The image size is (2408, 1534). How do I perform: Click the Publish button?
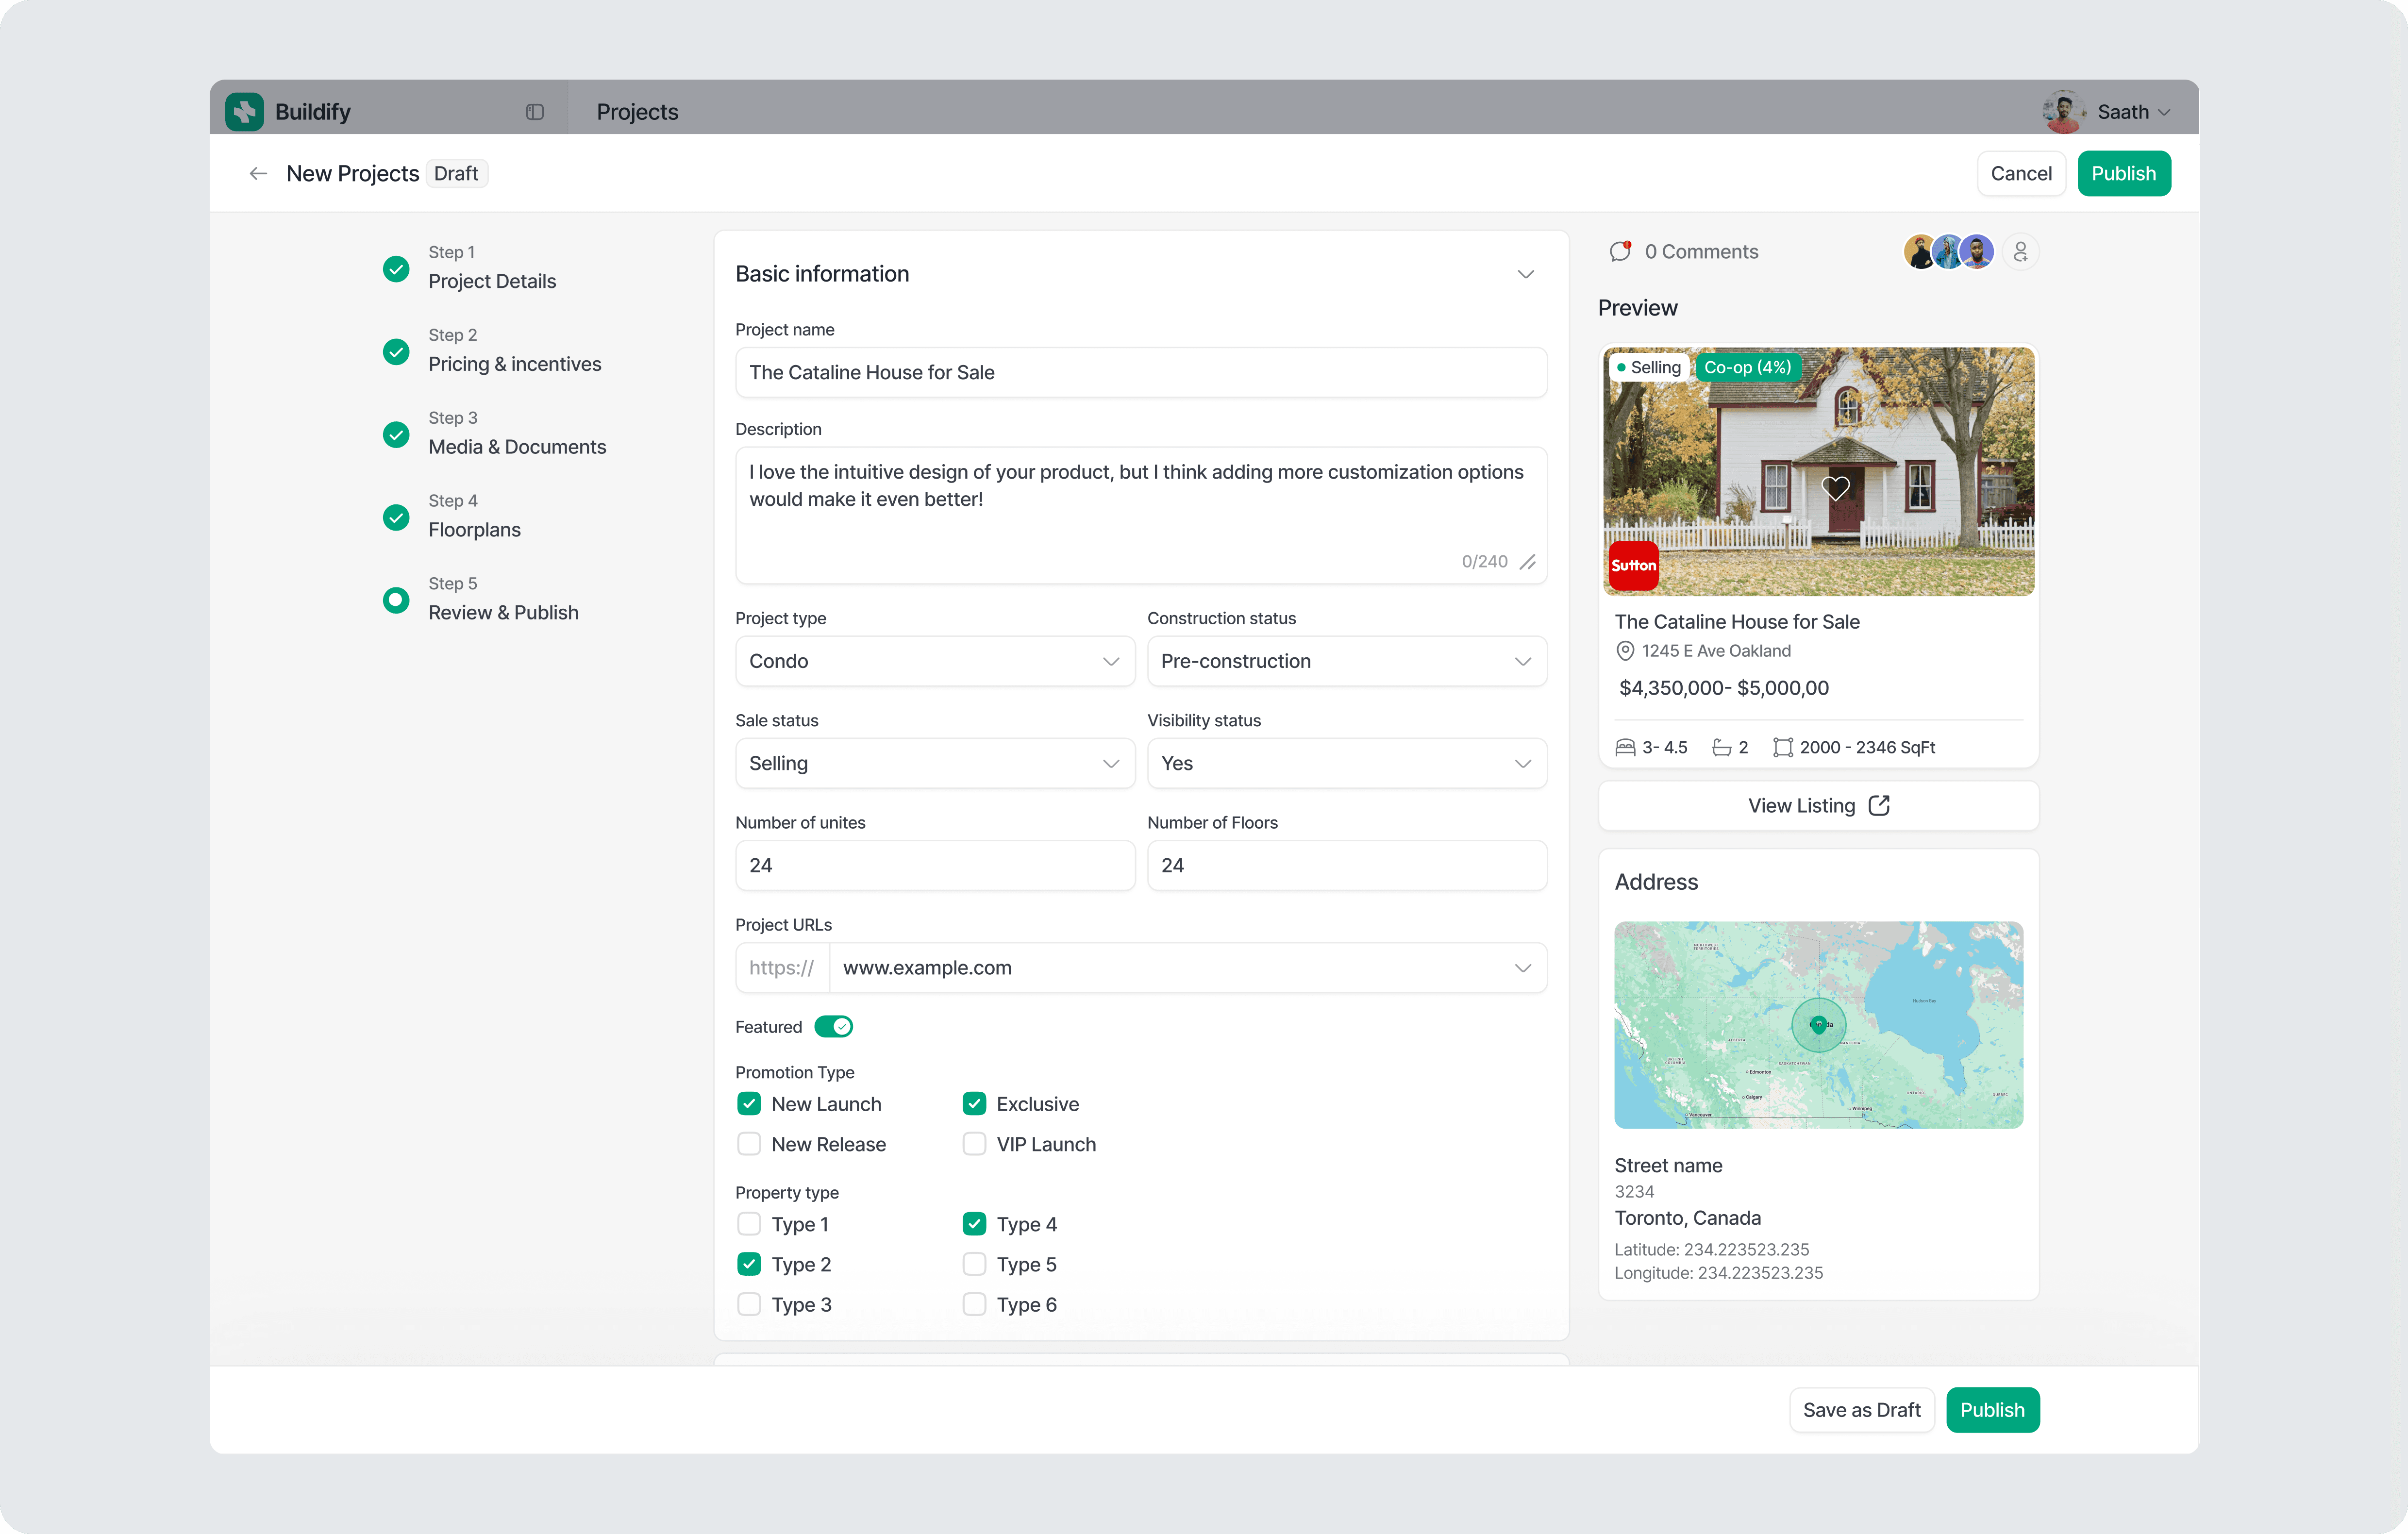click(2124, 173)
